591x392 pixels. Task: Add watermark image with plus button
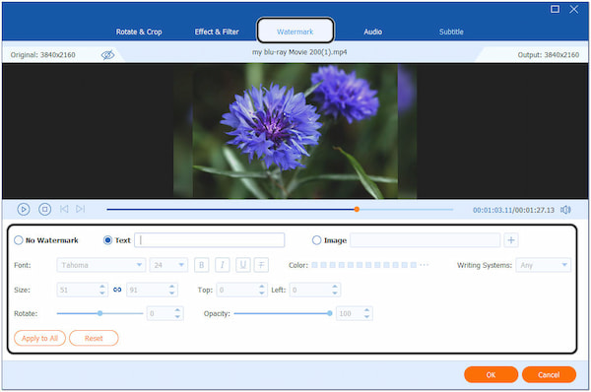click(x=511, y=240)
